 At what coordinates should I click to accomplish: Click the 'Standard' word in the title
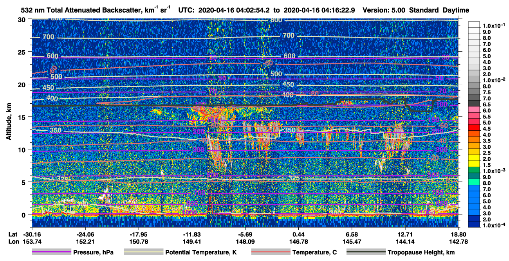pos(424,11)
